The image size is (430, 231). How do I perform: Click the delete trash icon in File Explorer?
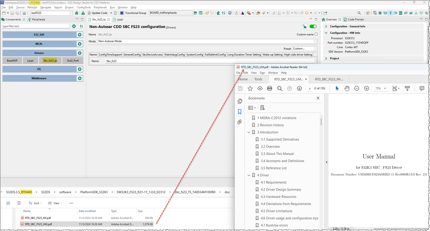pyautogui.click(x=19, y=203)
